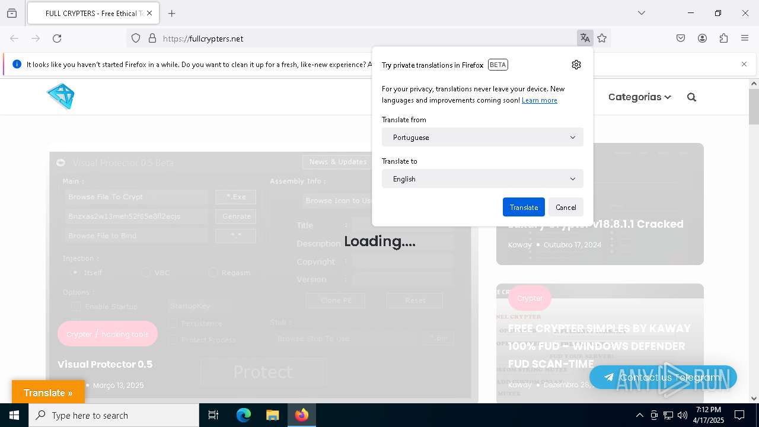Go forward to next page
Screen dimensions: 759x427
[36, 39]
